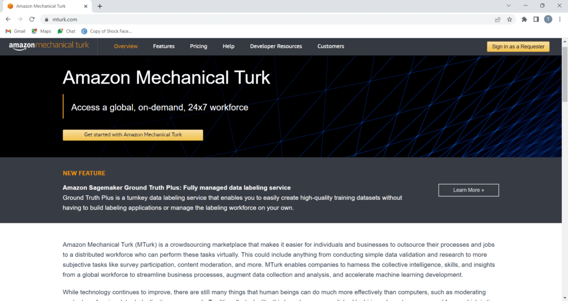Open a new tab with plus icon
This screenshot has height=301, width=568.
(x=100, y=6)
